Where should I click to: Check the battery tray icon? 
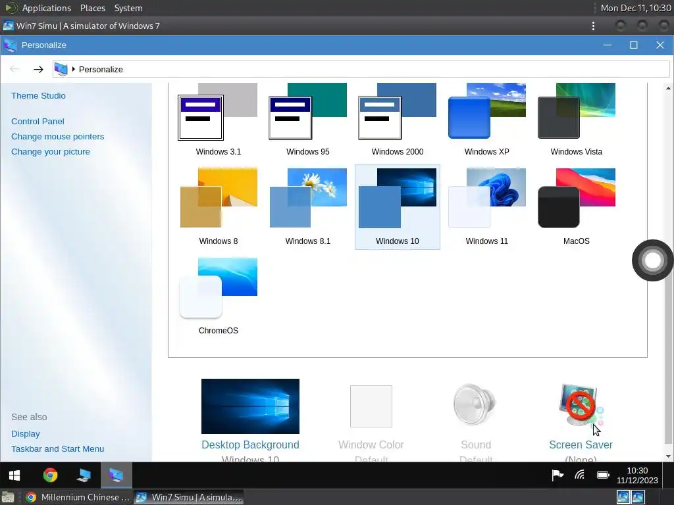pyautogui.click(x=603, y=475)
